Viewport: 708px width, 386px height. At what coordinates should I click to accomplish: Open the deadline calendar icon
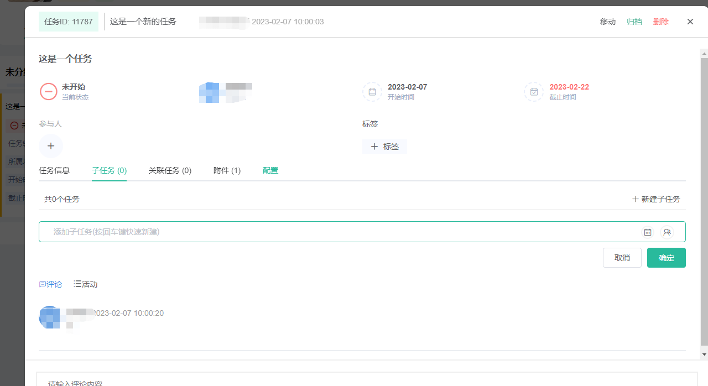[x=534, y=92]
